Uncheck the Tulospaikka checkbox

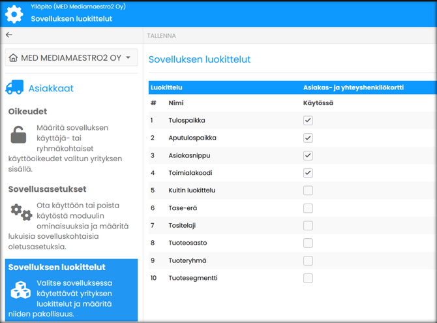tap(308, 121)
